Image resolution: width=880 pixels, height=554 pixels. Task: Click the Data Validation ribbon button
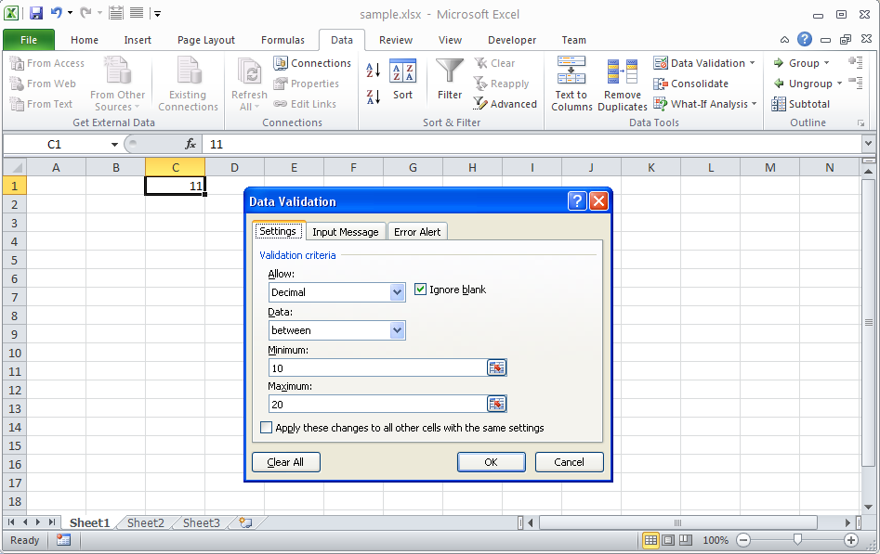click(x=700, y=63)
